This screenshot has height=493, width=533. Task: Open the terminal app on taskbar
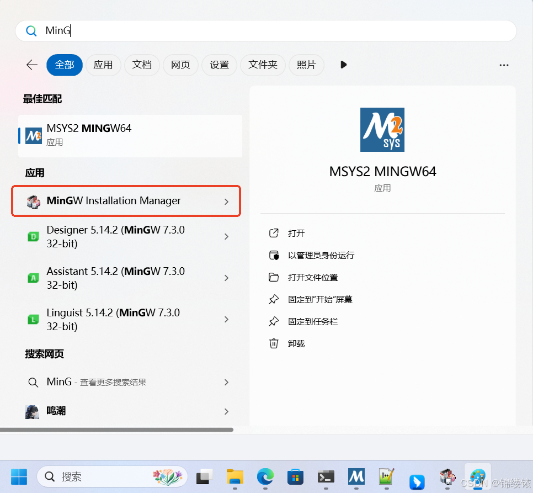click(x=326, y=476)
